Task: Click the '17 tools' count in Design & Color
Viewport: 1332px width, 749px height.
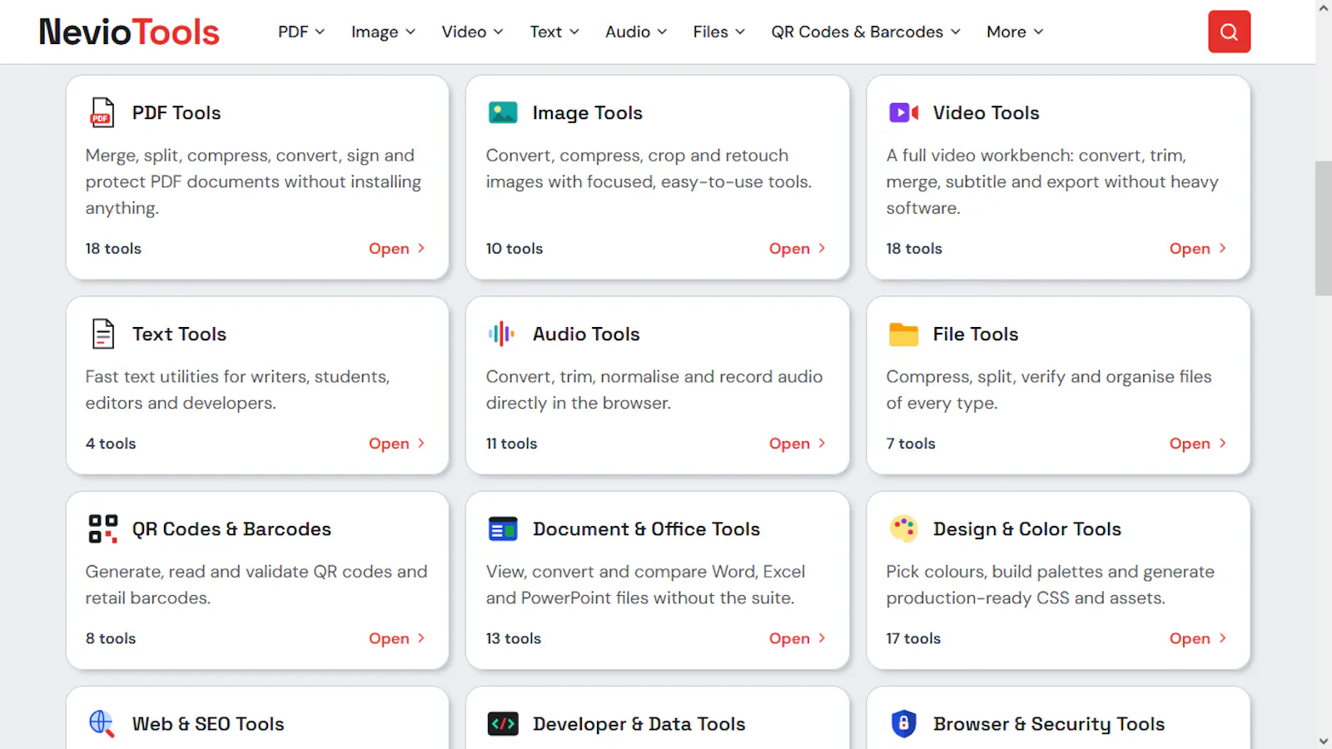Action: (x=913, y=637)
